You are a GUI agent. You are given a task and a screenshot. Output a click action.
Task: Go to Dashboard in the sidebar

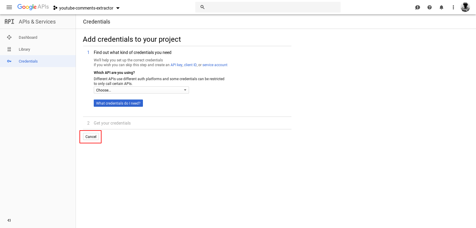point(28,37)
